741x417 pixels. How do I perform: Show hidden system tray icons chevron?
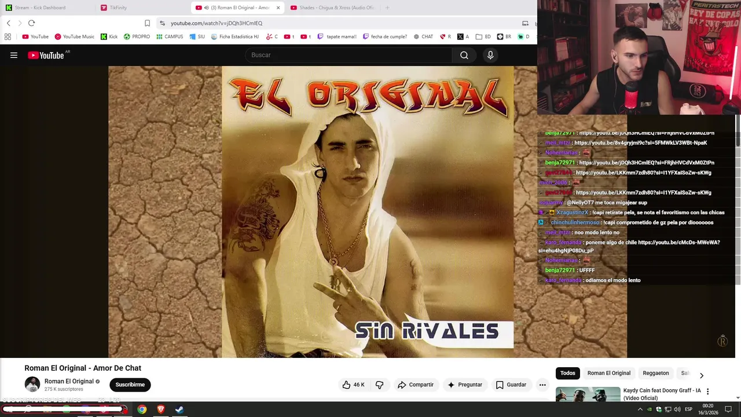coord(640,409)
